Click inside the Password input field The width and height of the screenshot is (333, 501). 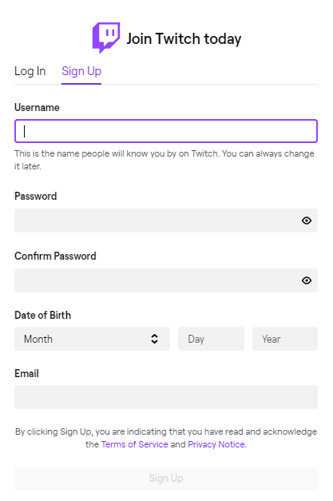[x=166, y=221]
